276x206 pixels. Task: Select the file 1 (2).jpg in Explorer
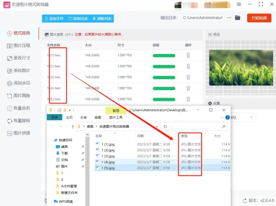coord(108,150)
